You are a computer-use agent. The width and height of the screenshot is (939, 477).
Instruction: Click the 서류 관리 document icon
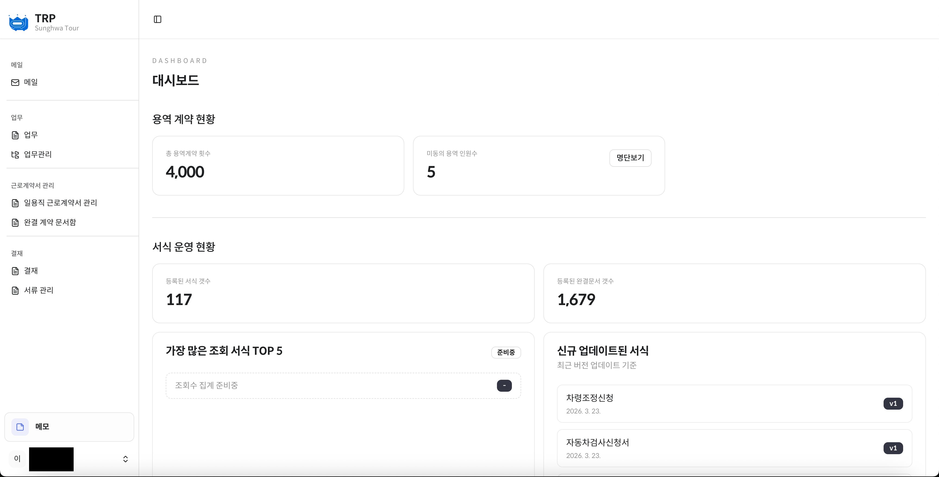coord(15,290)
